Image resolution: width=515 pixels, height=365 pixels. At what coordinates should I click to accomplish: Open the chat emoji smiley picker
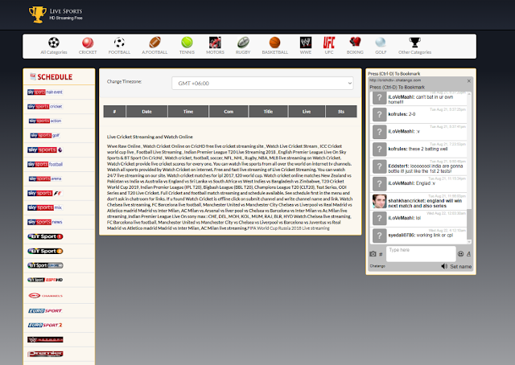461,254
